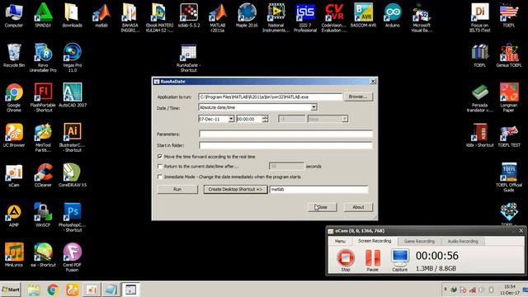
Task: Click Create Desktop Shortcut button
Action: 235,189
